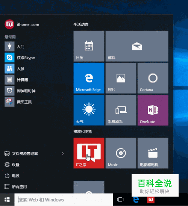Open the Photos (照片) tile
This screenshot has width=188, height=206.
tap(121, 78)
